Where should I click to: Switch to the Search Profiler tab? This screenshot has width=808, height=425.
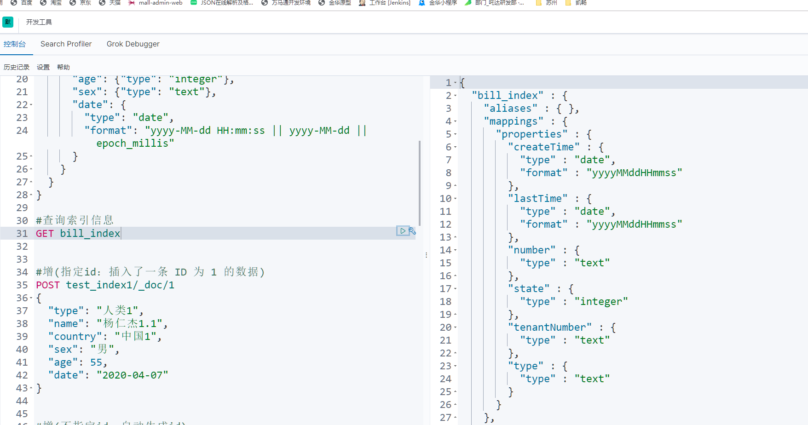click(66, 44)
